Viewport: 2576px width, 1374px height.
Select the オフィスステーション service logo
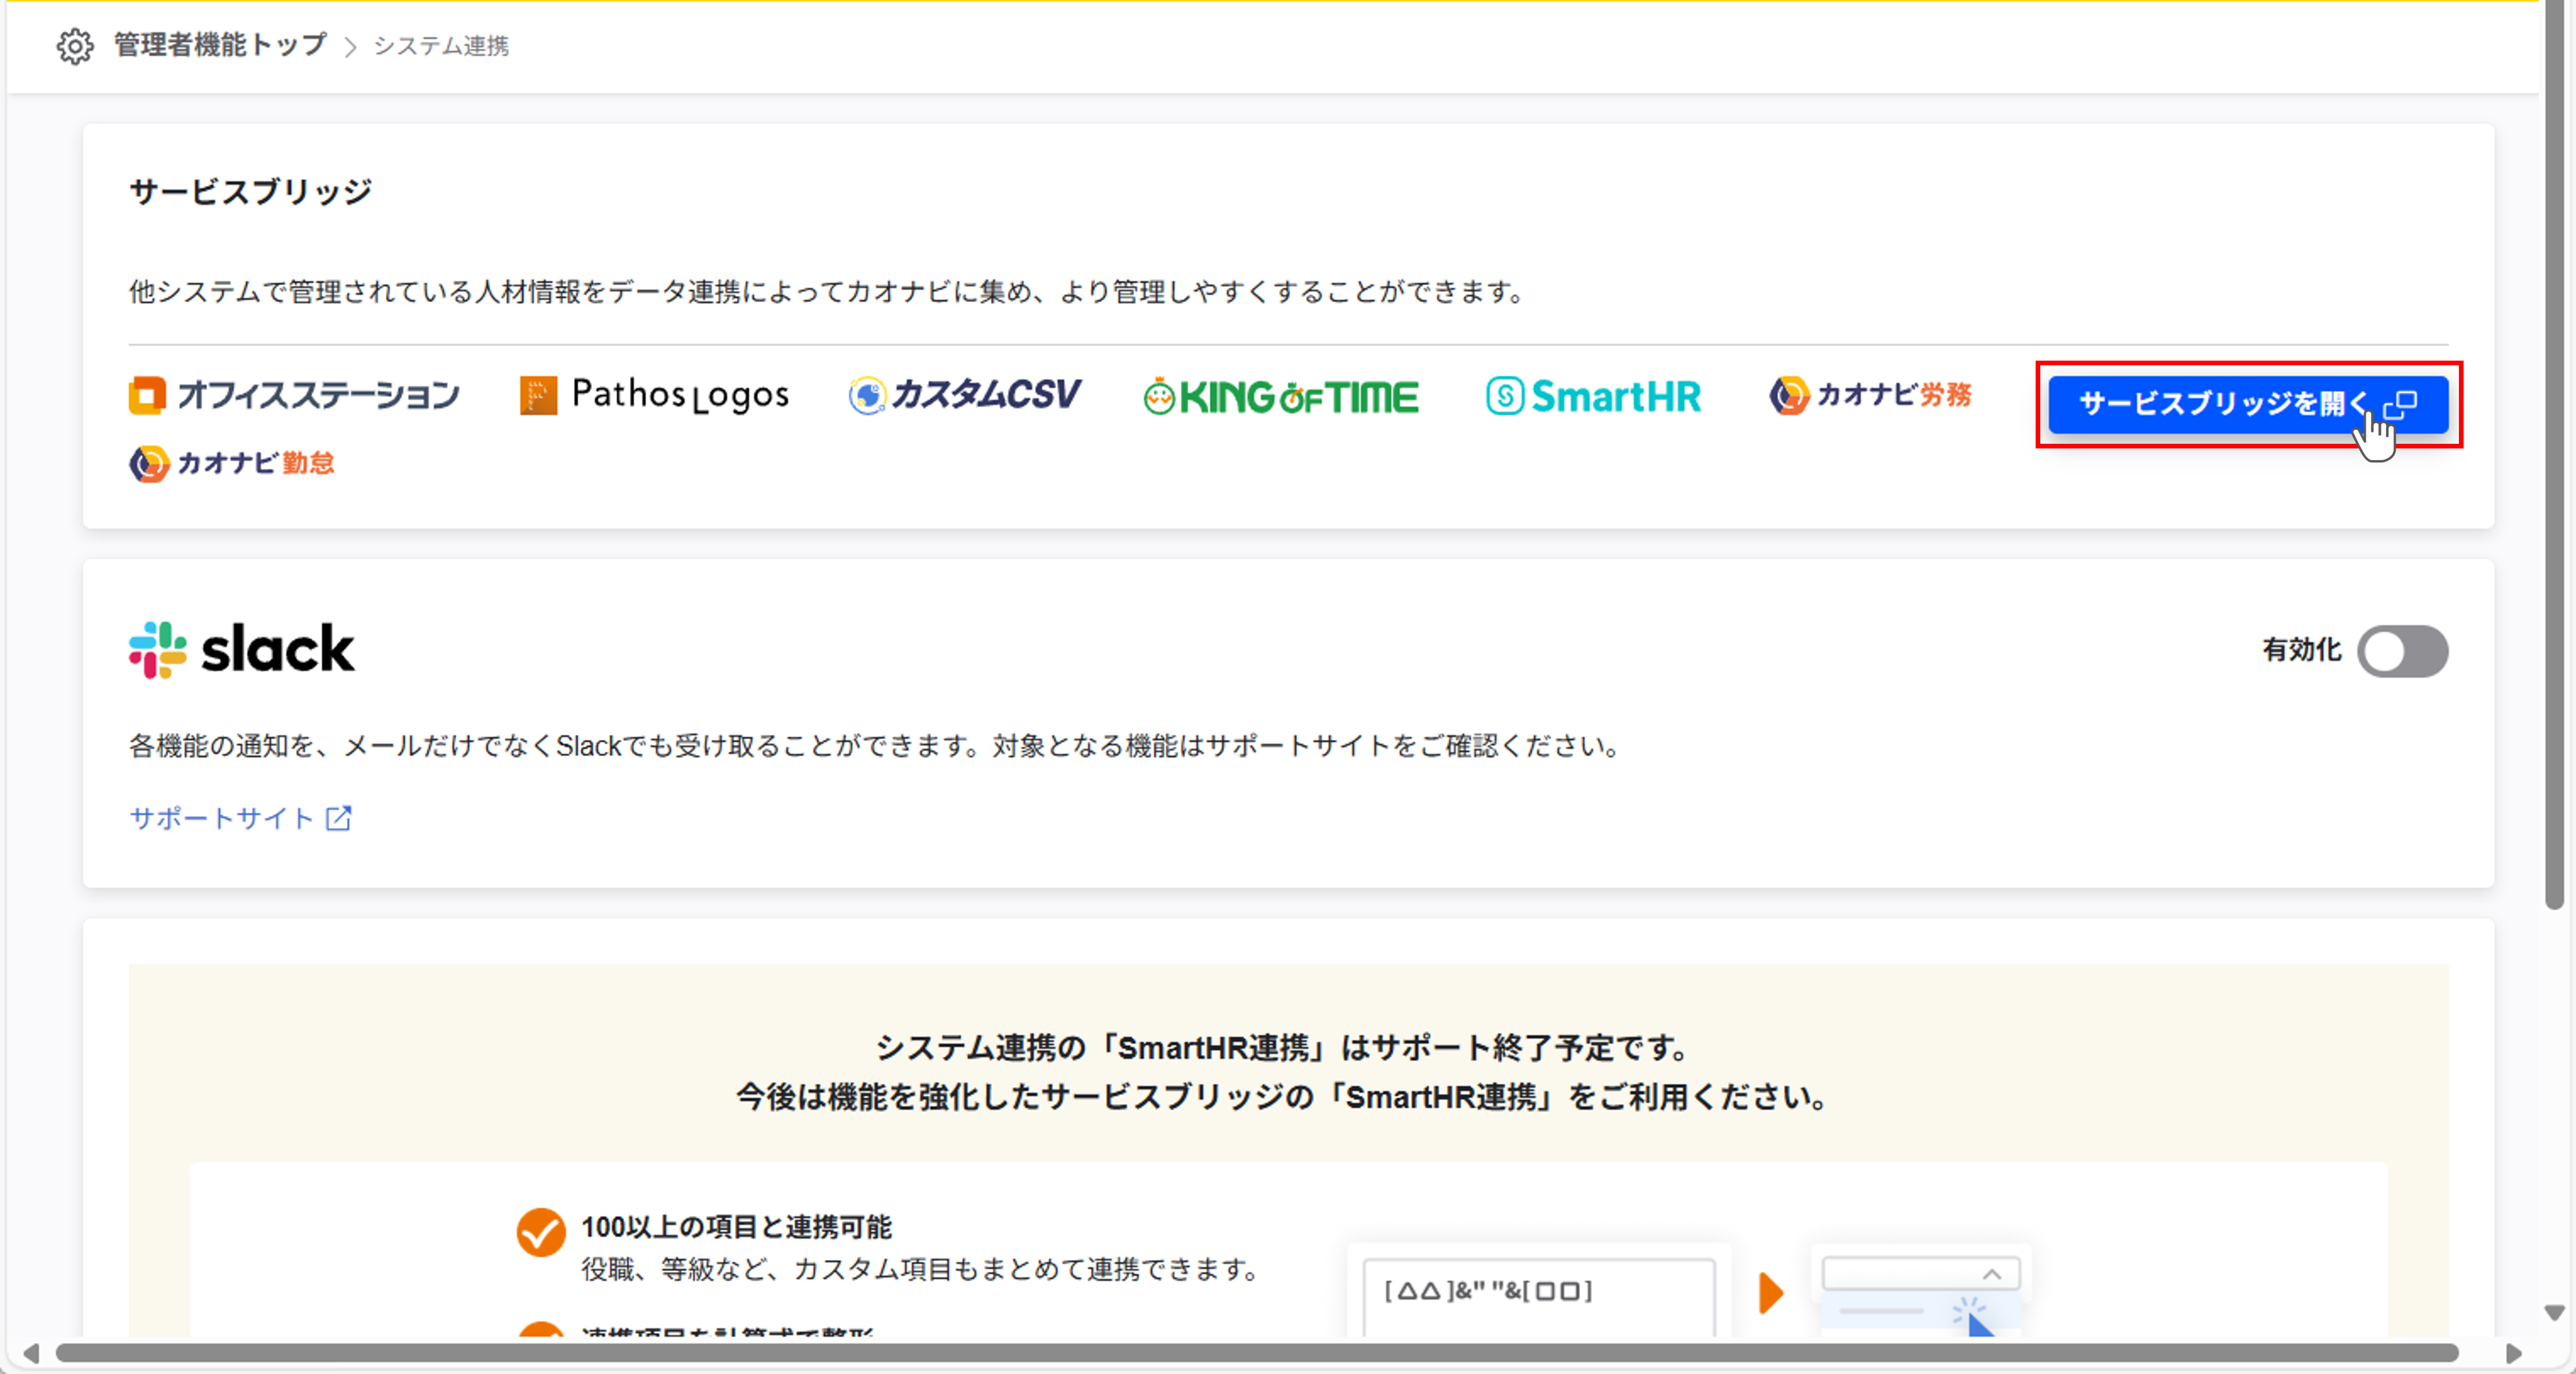294,395
